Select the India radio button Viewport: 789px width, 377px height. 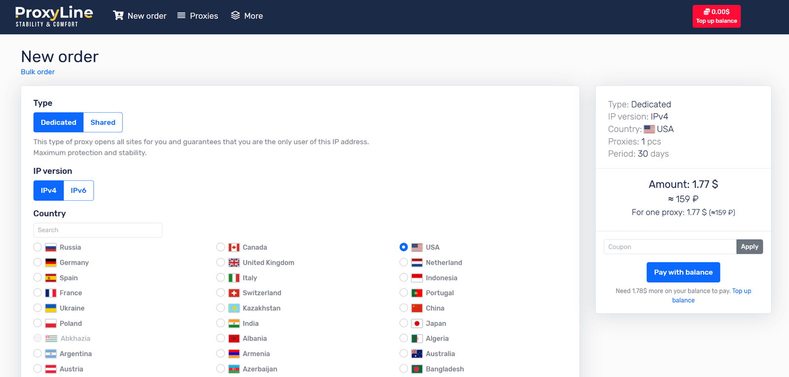(220, 323)
